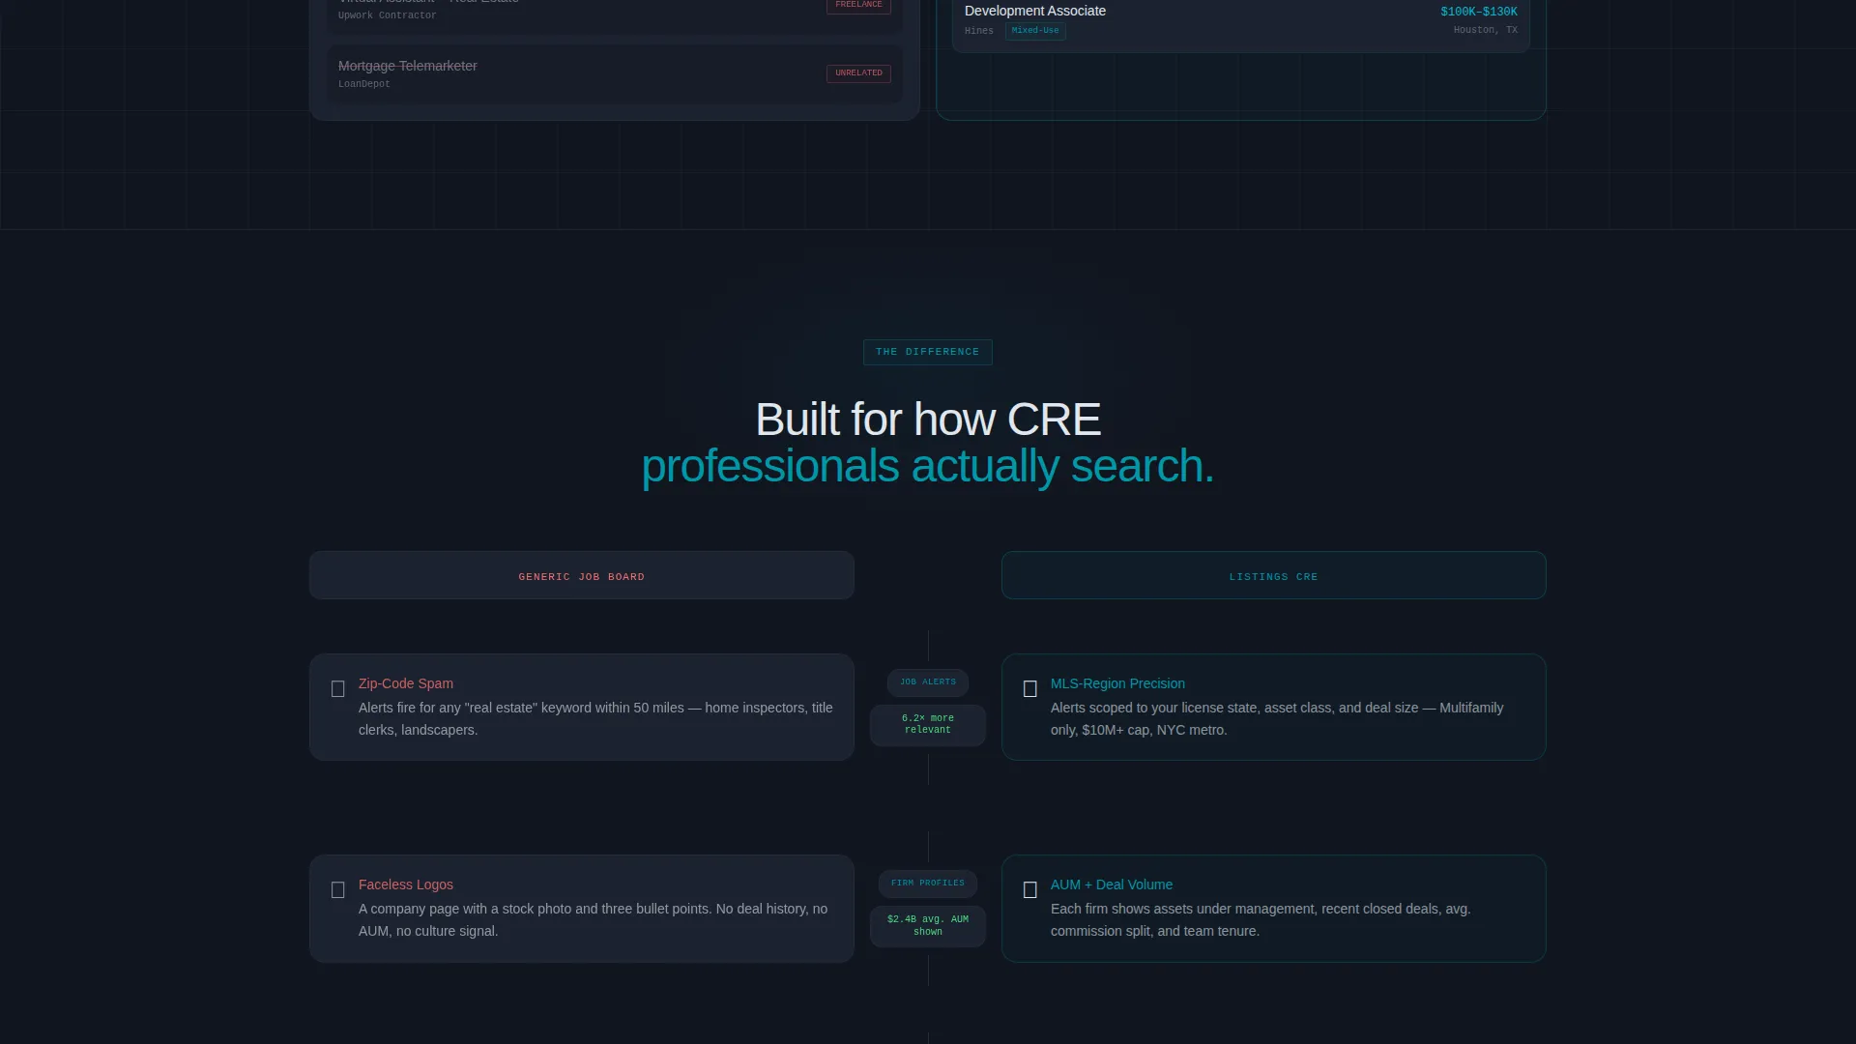Click the Hines company name
1856x1044 pixels.
979,31
